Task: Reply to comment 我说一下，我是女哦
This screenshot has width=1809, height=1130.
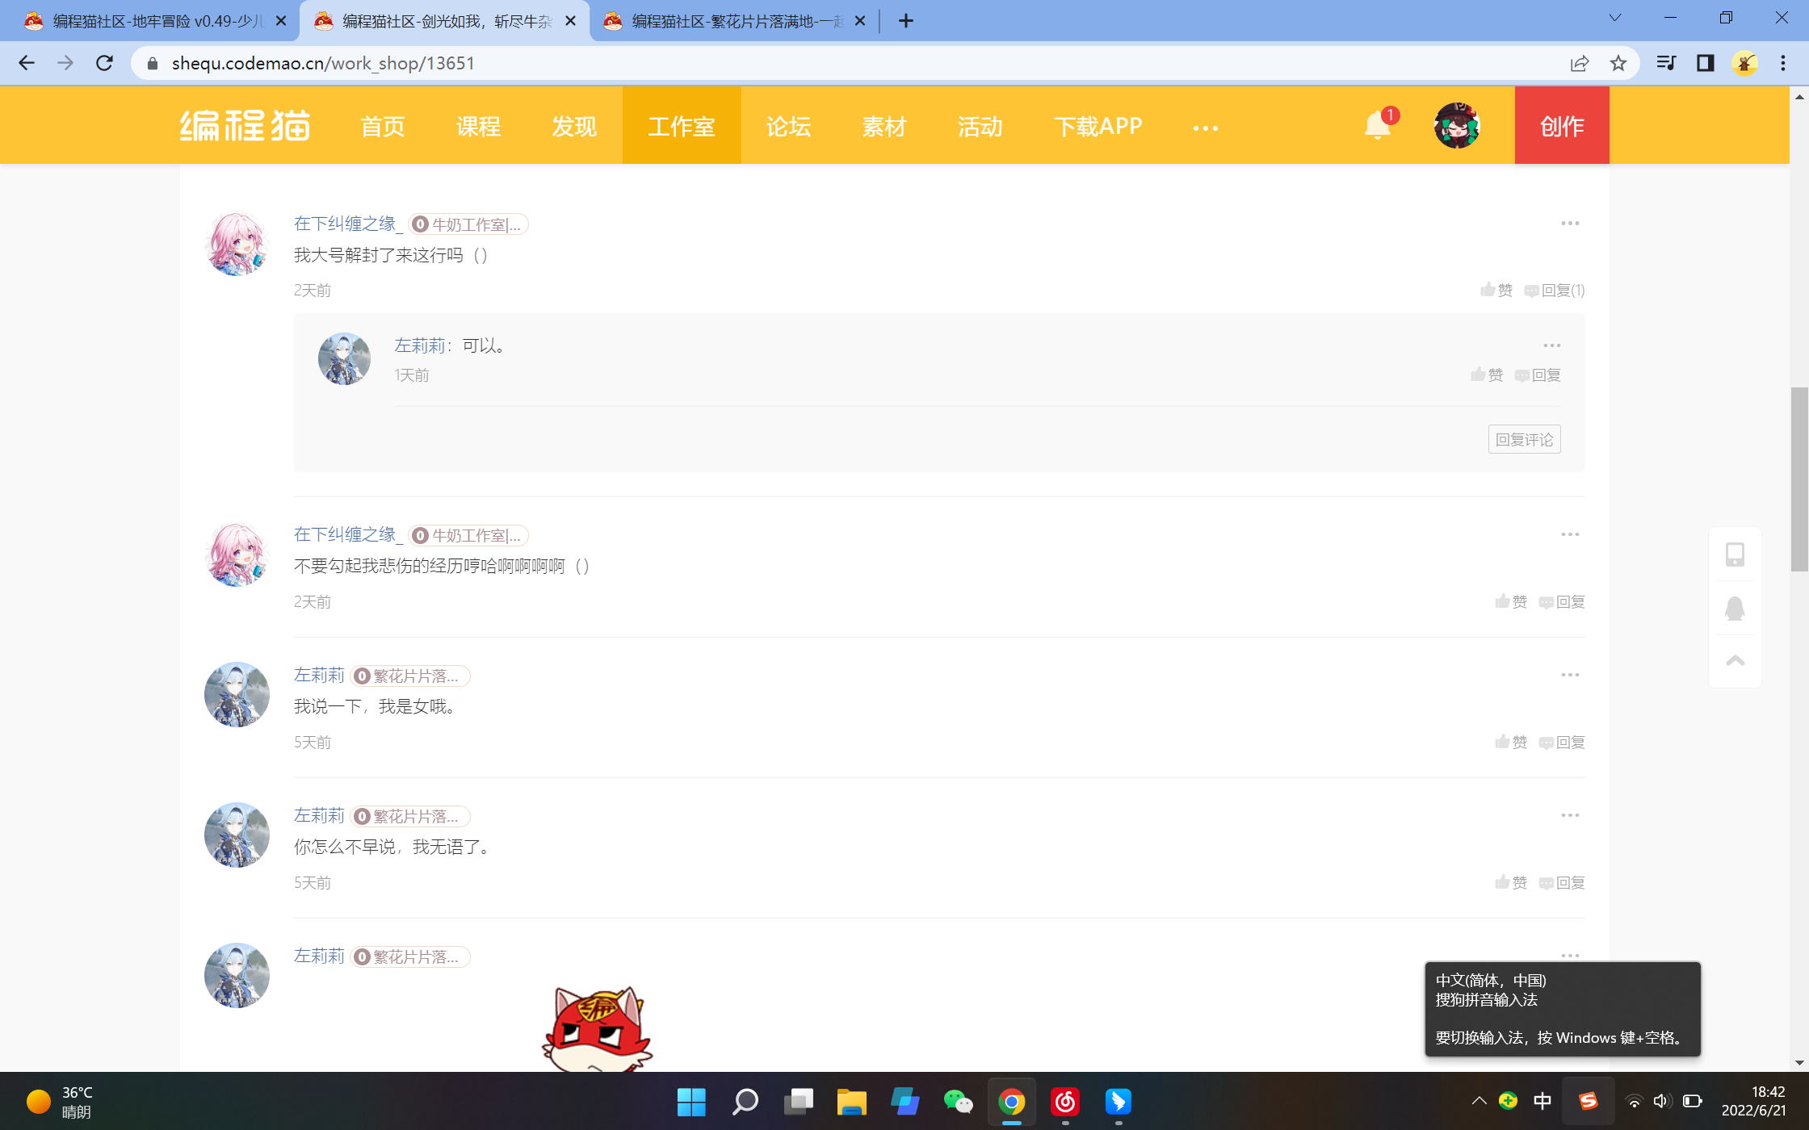Action: point(1562,742)
